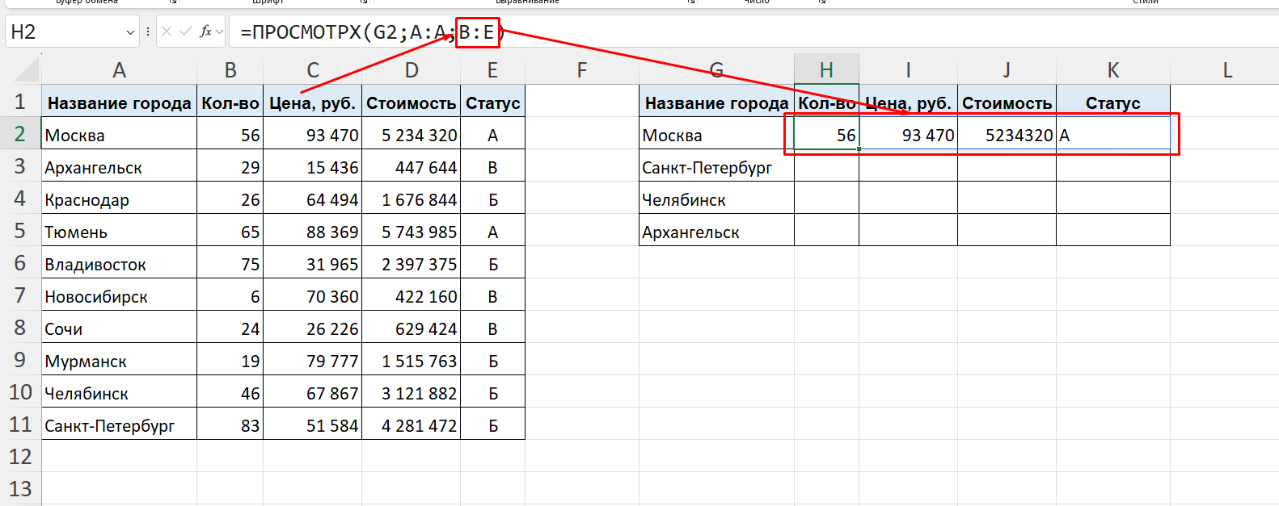Click cell 'Архангельск' in column A
This screenshot has height=506, width=1279.
(x=119, y=166)
